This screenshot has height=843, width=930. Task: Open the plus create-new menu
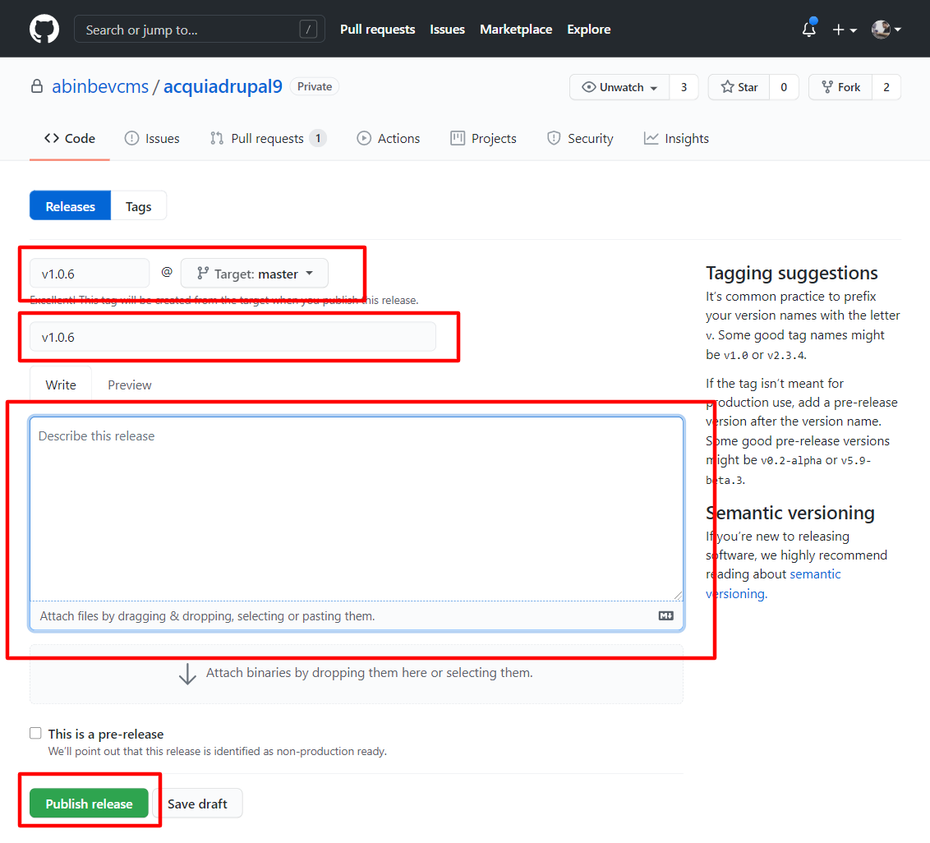point(845,30)
